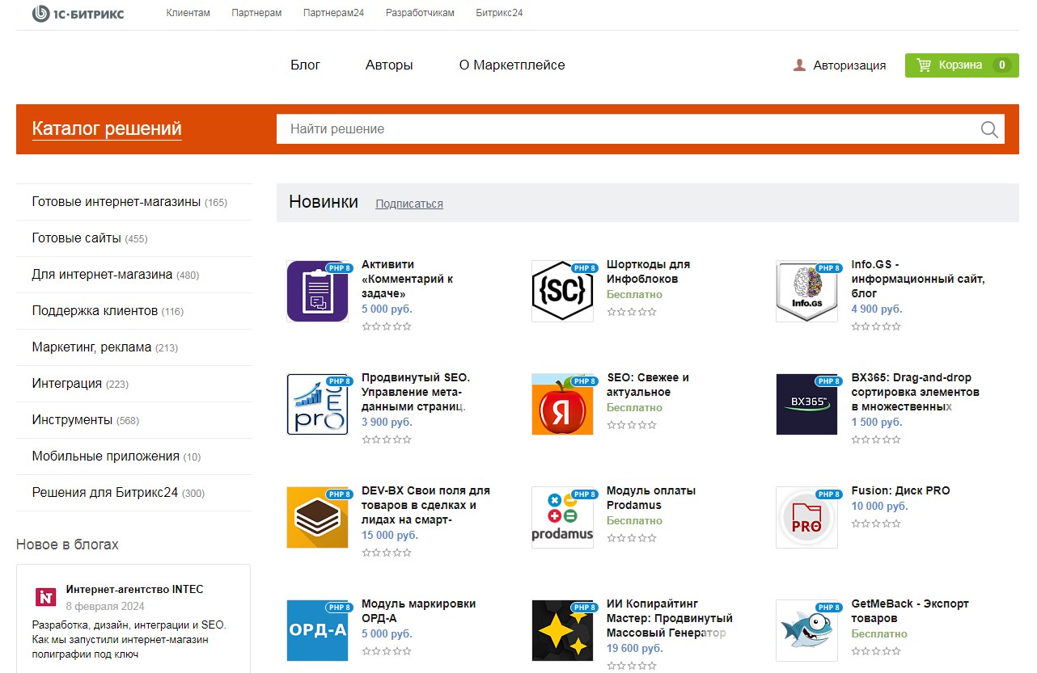Image resolution: width=1037 pixels, height=673 pixels.
Task: Open the ИИ Копирайтинг Мастер stars icon
Action: point(562,630)
